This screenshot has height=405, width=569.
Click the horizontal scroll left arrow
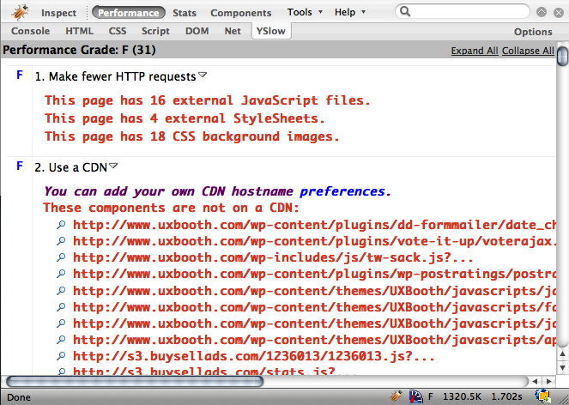coord(535,382)
